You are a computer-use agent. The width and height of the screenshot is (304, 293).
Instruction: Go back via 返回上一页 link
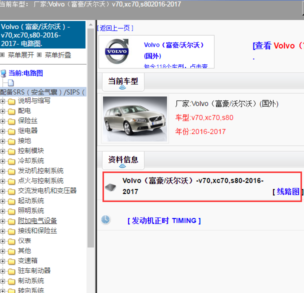point(115,28)
